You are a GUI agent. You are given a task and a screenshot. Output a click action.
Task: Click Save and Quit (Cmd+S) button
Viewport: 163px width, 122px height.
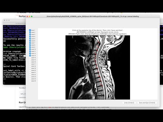(x=147, y=103)
